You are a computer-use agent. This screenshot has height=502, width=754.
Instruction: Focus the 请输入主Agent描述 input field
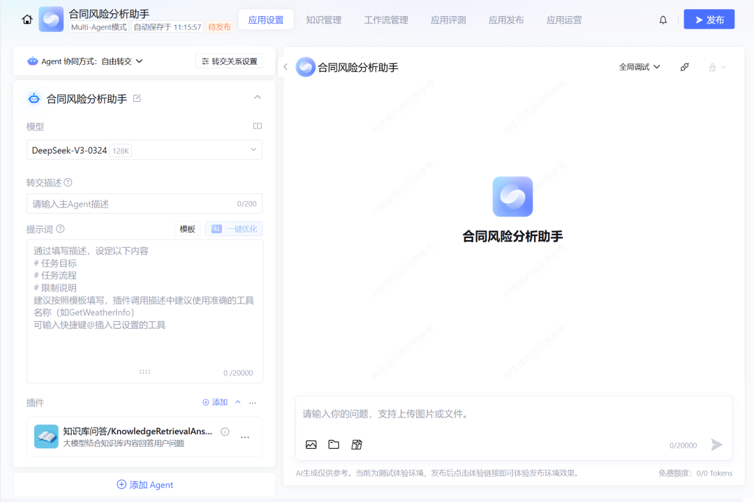(x=145, y=204)
